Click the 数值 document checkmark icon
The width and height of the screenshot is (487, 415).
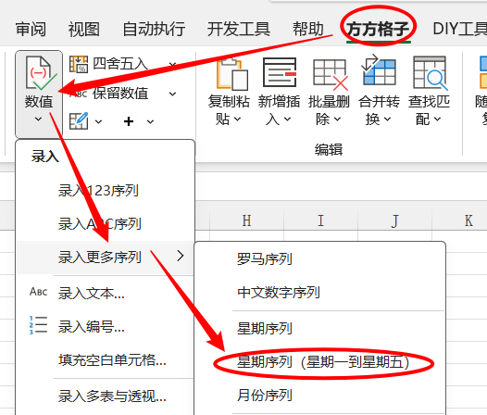point(39,73)
